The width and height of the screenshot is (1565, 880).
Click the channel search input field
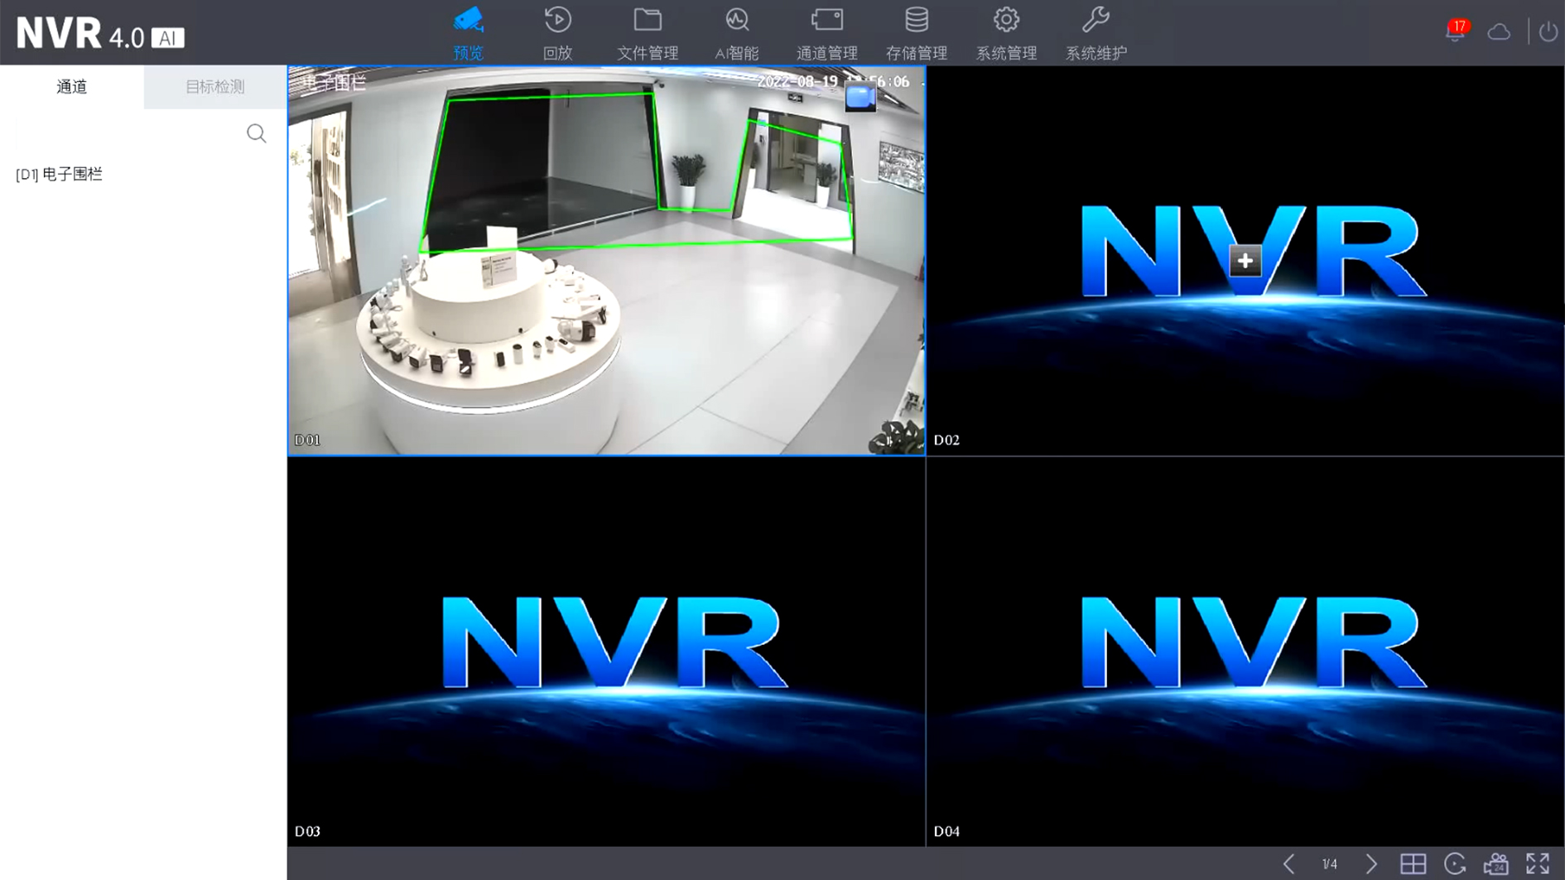tap(128, 133)
